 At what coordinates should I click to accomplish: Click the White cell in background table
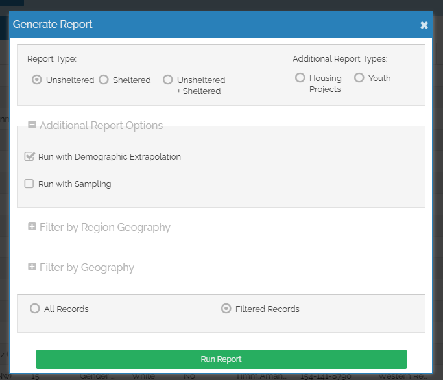(143, 376)
